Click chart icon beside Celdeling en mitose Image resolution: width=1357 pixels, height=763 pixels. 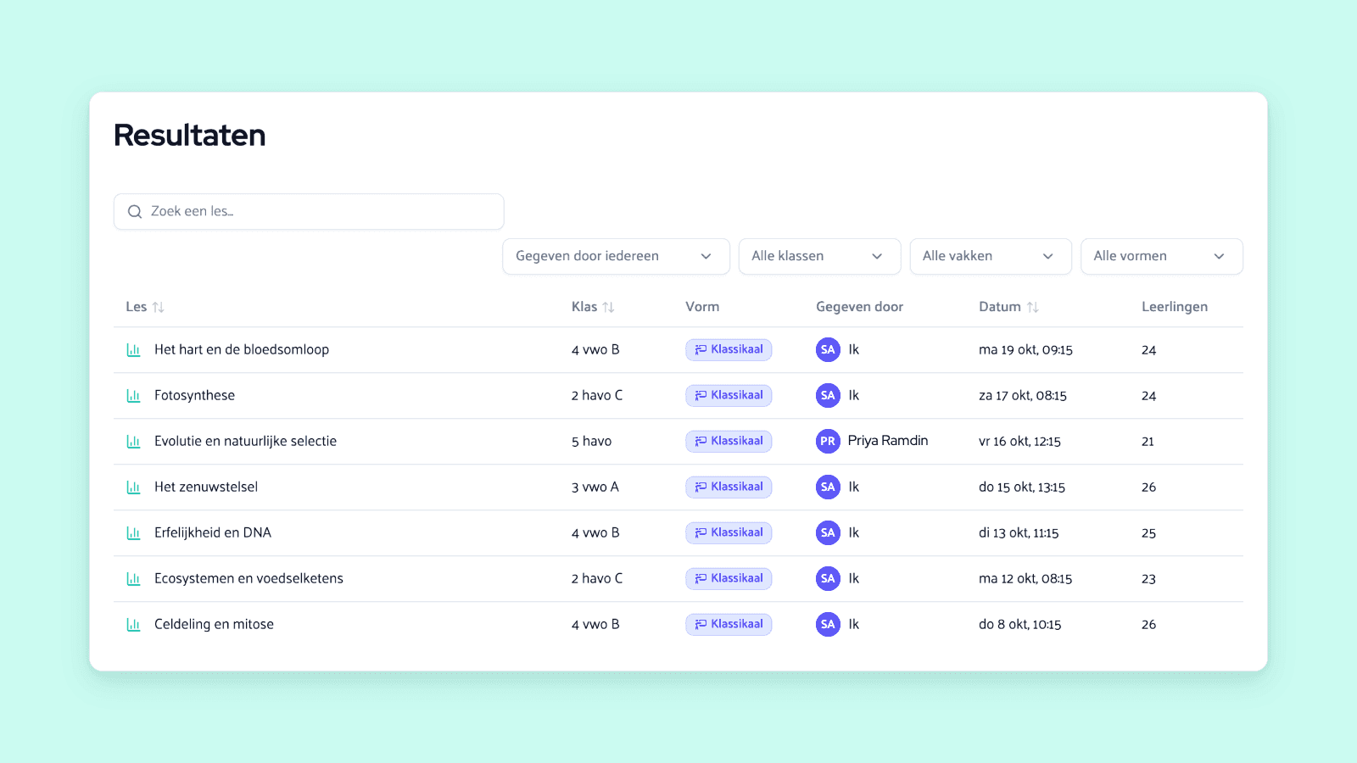133,625
